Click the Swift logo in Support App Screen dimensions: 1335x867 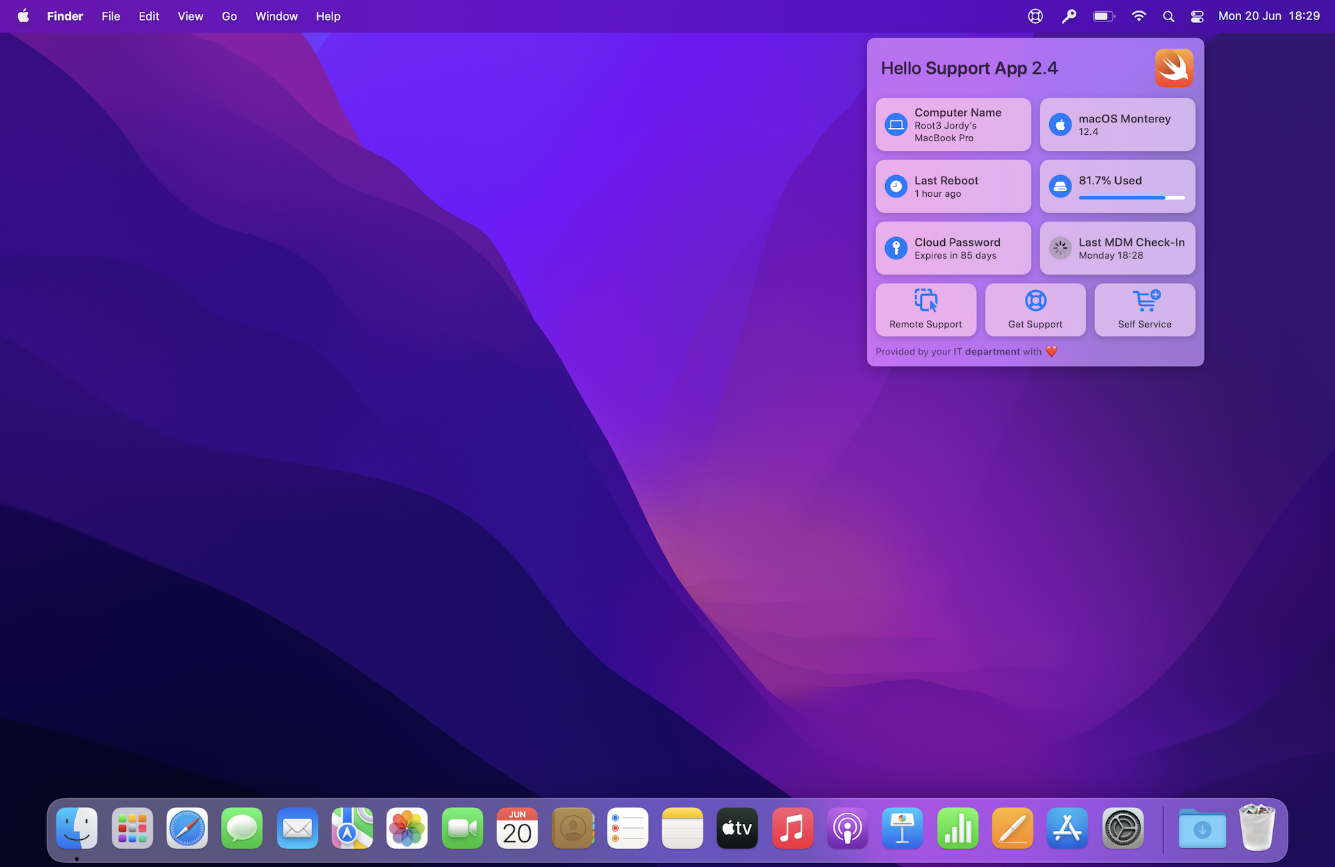[x=1174, y=67]
